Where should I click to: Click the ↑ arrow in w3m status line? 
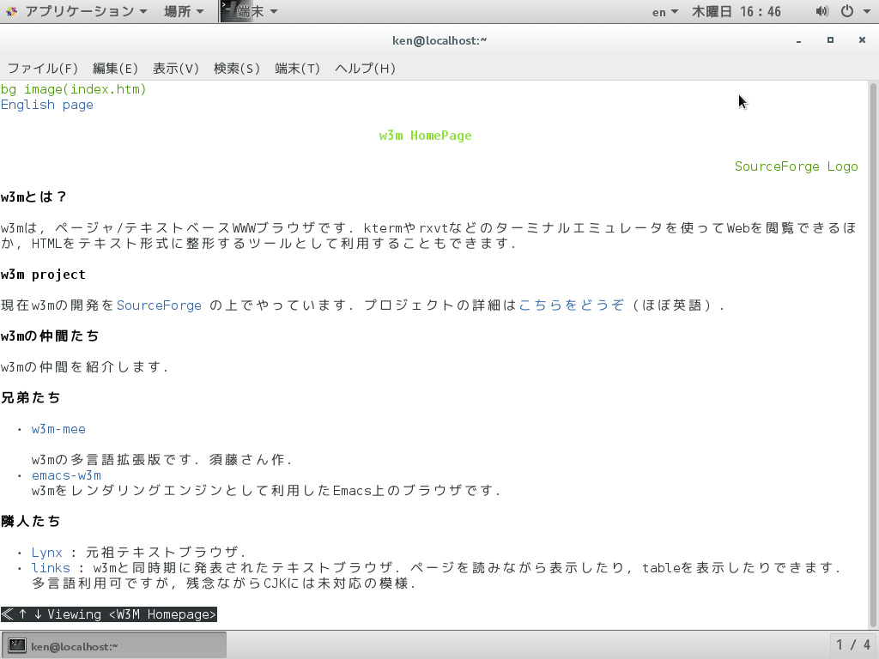click(23, 614)
